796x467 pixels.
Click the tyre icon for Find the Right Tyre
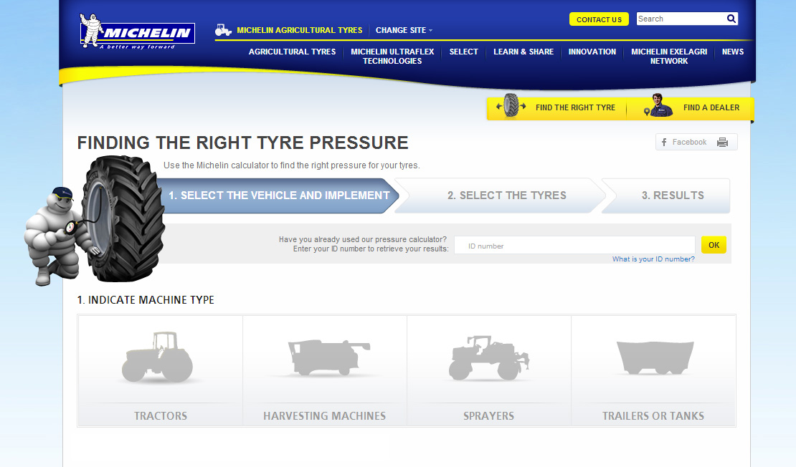511,105
